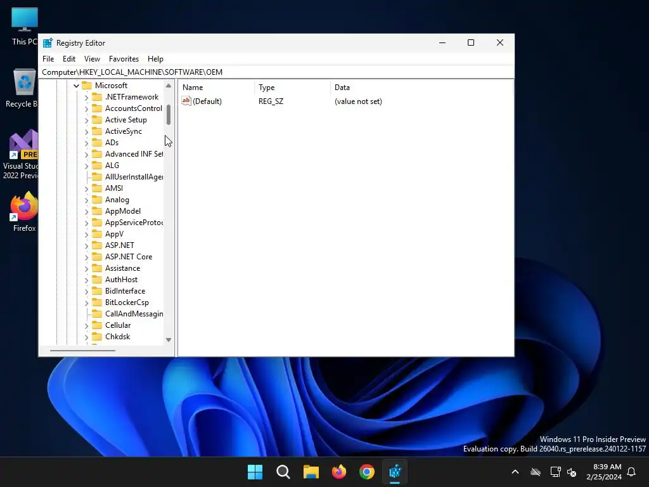This screenshot has width=649, height=487.
Task: Click the Registry Editor title bar icon
Action: point(48,43)
